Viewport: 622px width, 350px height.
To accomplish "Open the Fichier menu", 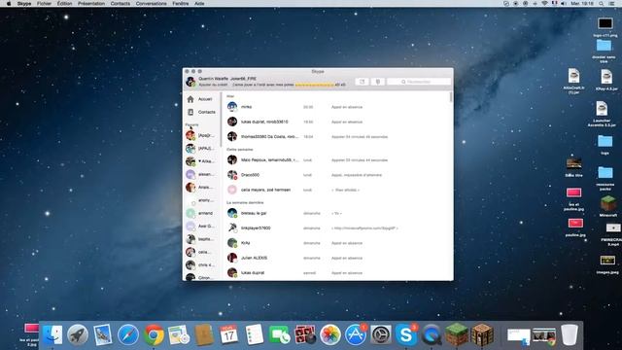I will 44,4.
